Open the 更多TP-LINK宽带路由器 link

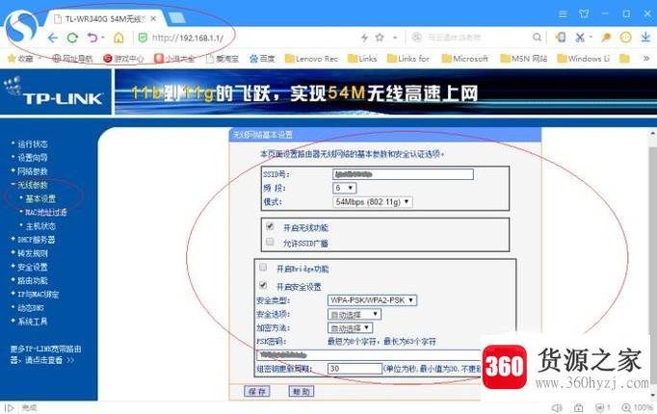point(45,354)
